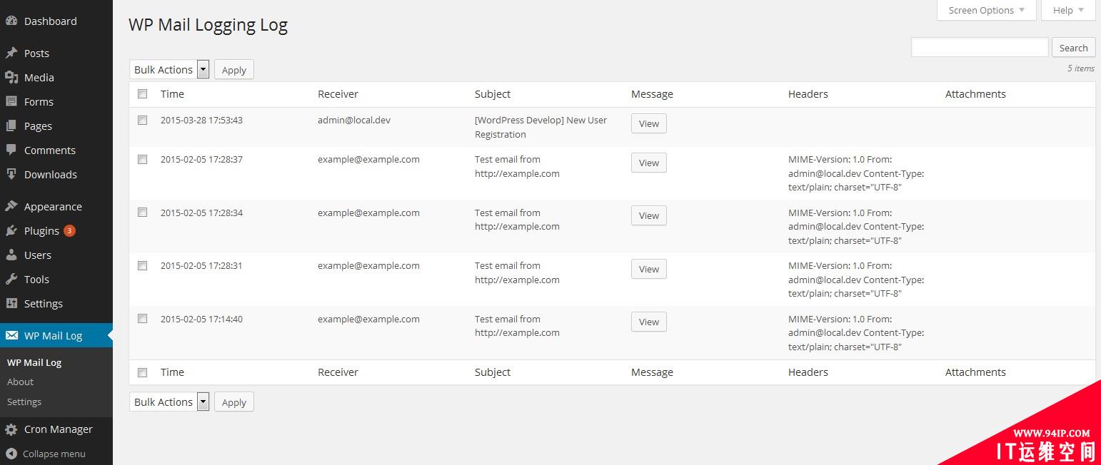Click the Cron Manager gear icon

click(x=11, y=429)
